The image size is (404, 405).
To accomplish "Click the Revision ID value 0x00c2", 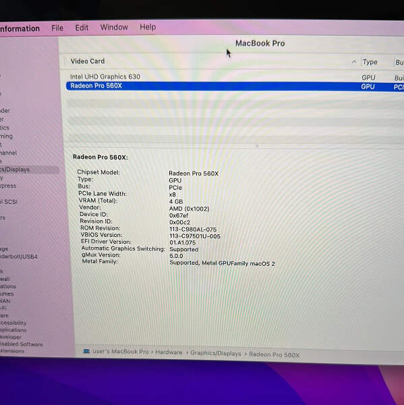I will click(x=179, y=222).
